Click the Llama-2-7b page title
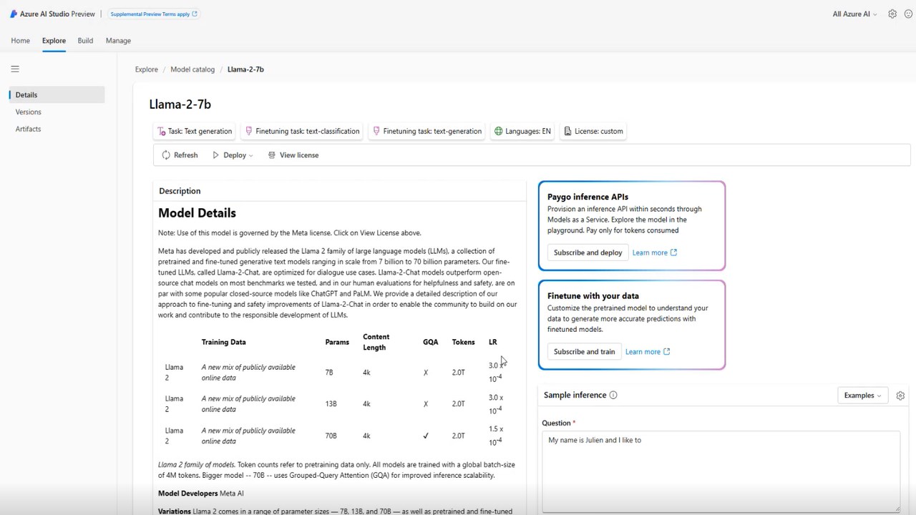Viewport: 916px width, 515px height. 180,104
